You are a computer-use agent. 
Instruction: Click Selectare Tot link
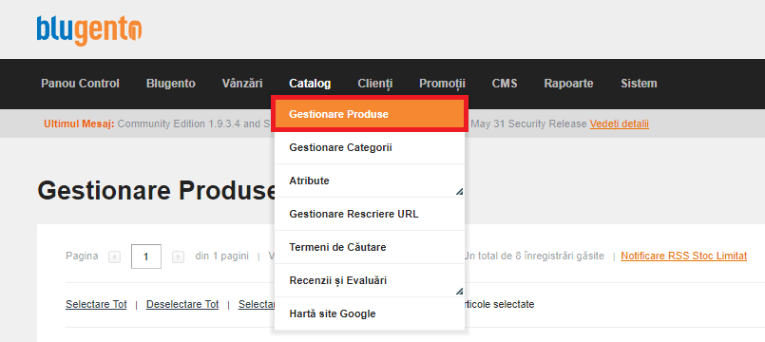point(96,304)
